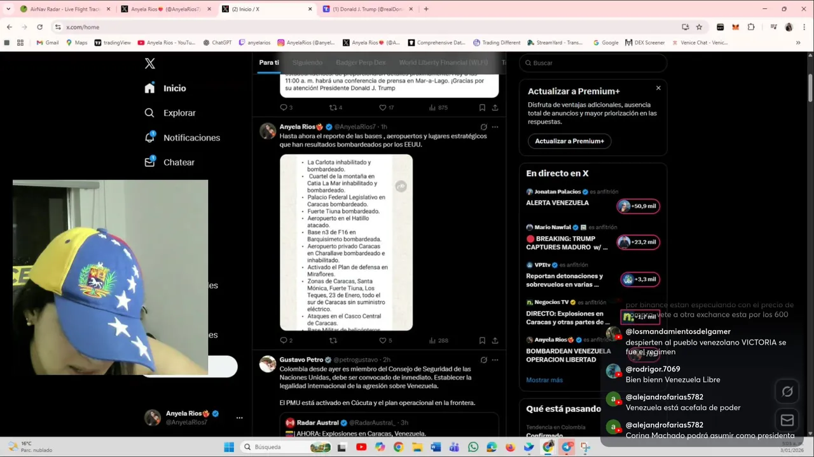Viewport: 814px width, 457px height.
Task: Open Chrome profile avatar
Action: pyautogui.click(x=789, y=27)
